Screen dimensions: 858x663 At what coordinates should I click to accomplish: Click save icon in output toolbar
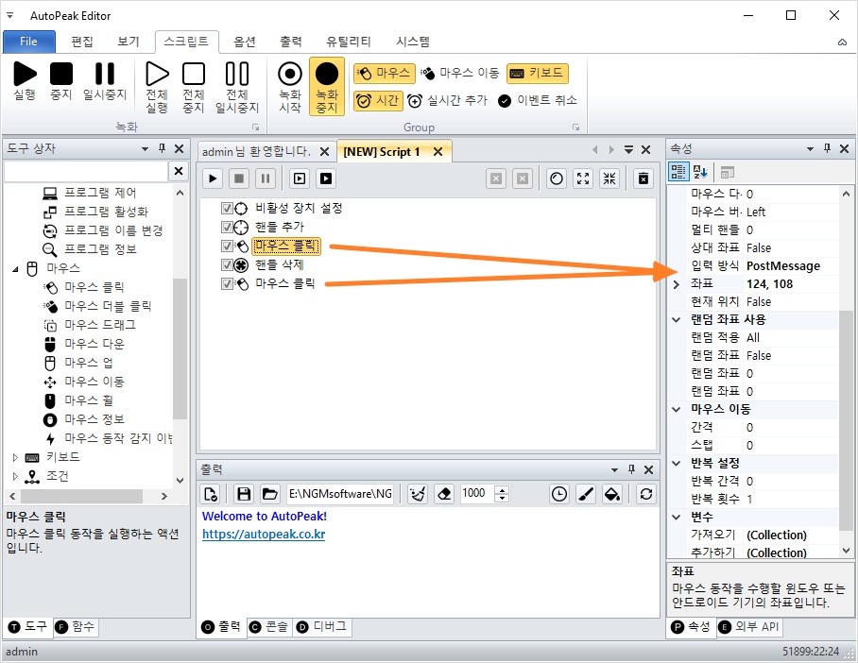point(244,494)
